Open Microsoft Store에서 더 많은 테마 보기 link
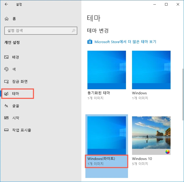 point(125,42)
